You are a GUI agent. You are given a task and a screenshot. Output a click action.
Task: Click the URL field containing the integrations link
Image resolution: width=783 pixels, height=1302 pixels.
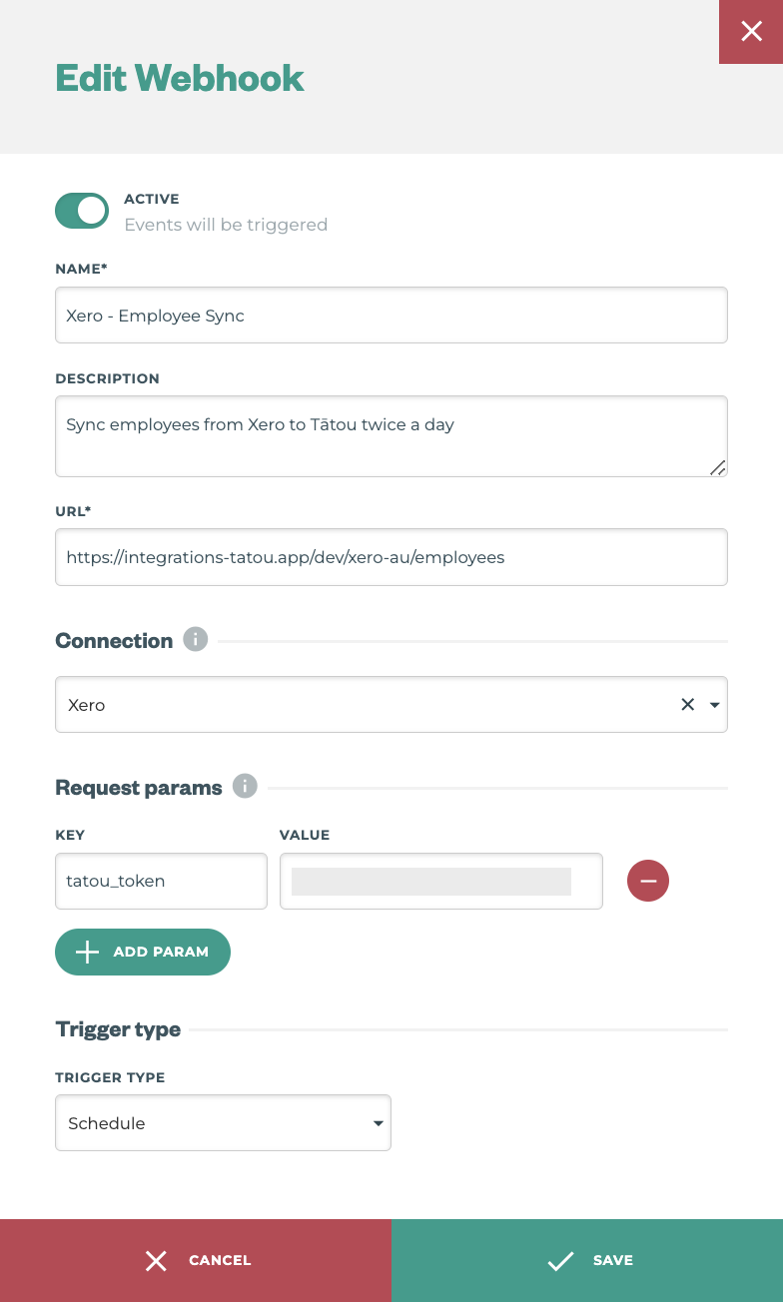[x=391, y=557]
